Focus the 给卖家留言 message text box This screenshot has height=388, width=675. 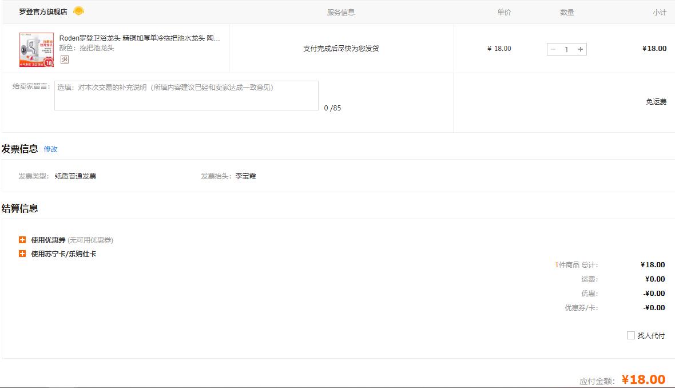186,96
